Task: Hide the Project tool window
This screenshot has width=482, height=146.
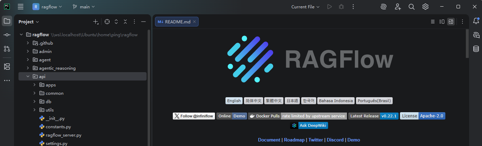Action: coord(143,22)
